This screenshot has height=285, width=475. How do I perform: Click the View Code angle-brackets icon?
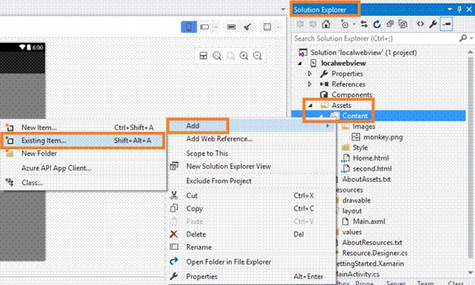tap(420, 24)
